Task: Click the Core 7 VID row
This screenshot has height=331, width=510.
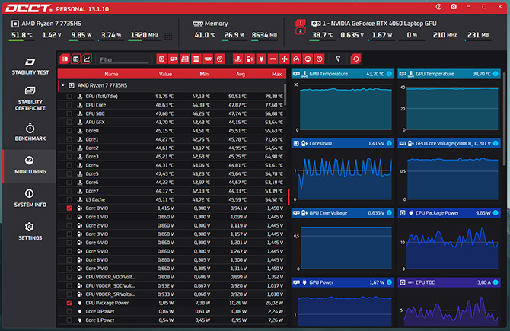Action: pyautogui.click(x=172, y=269)
